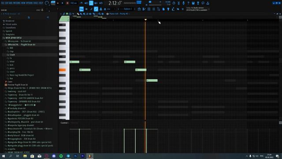Open the PATTERNS menu
Viewport: 282px width, 159px height.
16,3
